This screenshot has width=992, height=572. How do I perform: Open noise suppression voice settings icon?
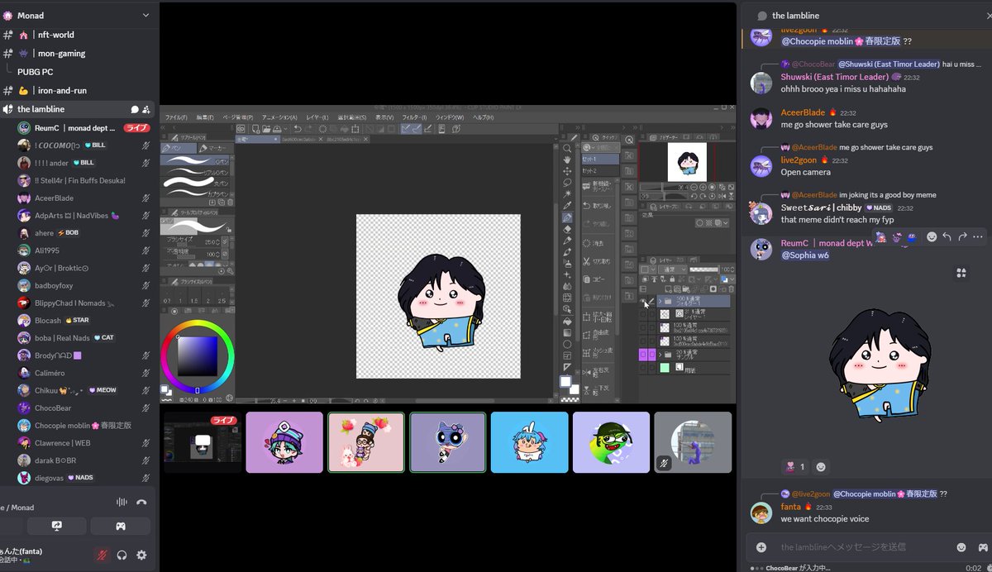pyautogui.click(x=122, y=502)
